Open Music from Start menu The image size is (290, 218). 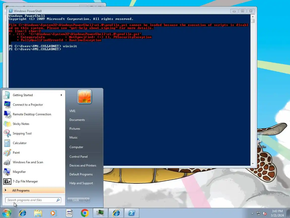(x=74, y=138)
